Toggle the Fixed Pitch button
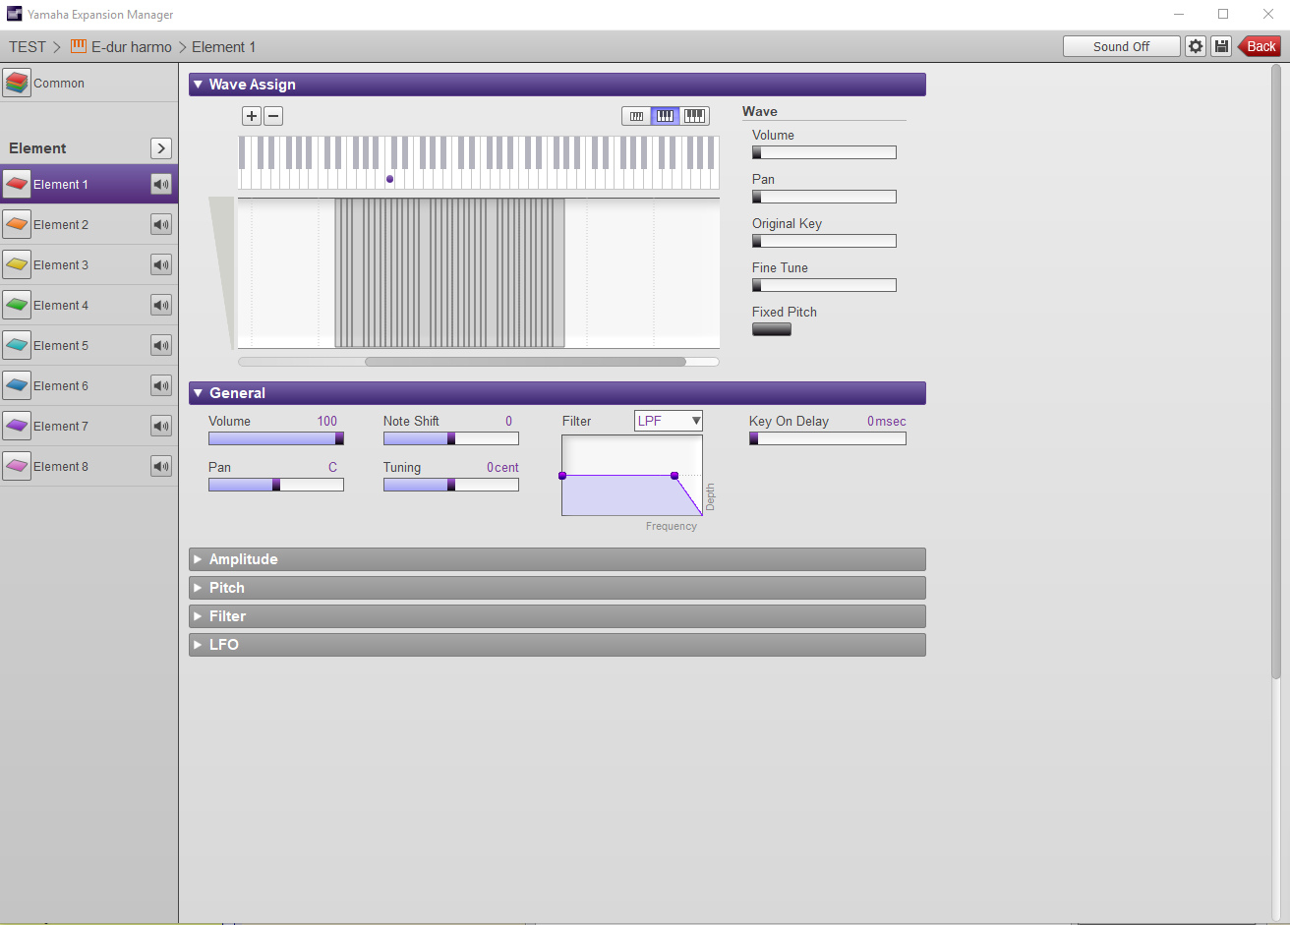1290x925 pixels. [x=772, y=329]
